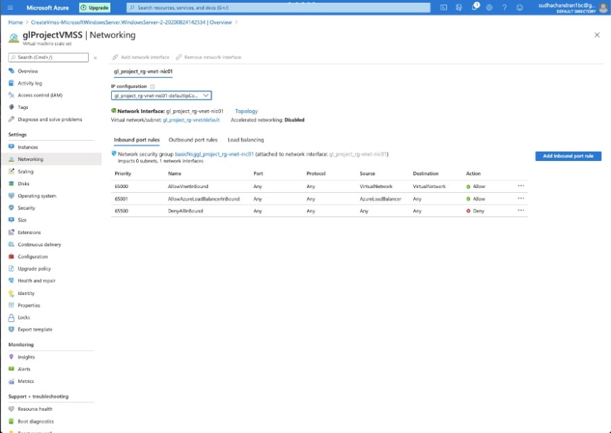Click the Security shield icon
611x433 pixels.
[x=11, y=207]
